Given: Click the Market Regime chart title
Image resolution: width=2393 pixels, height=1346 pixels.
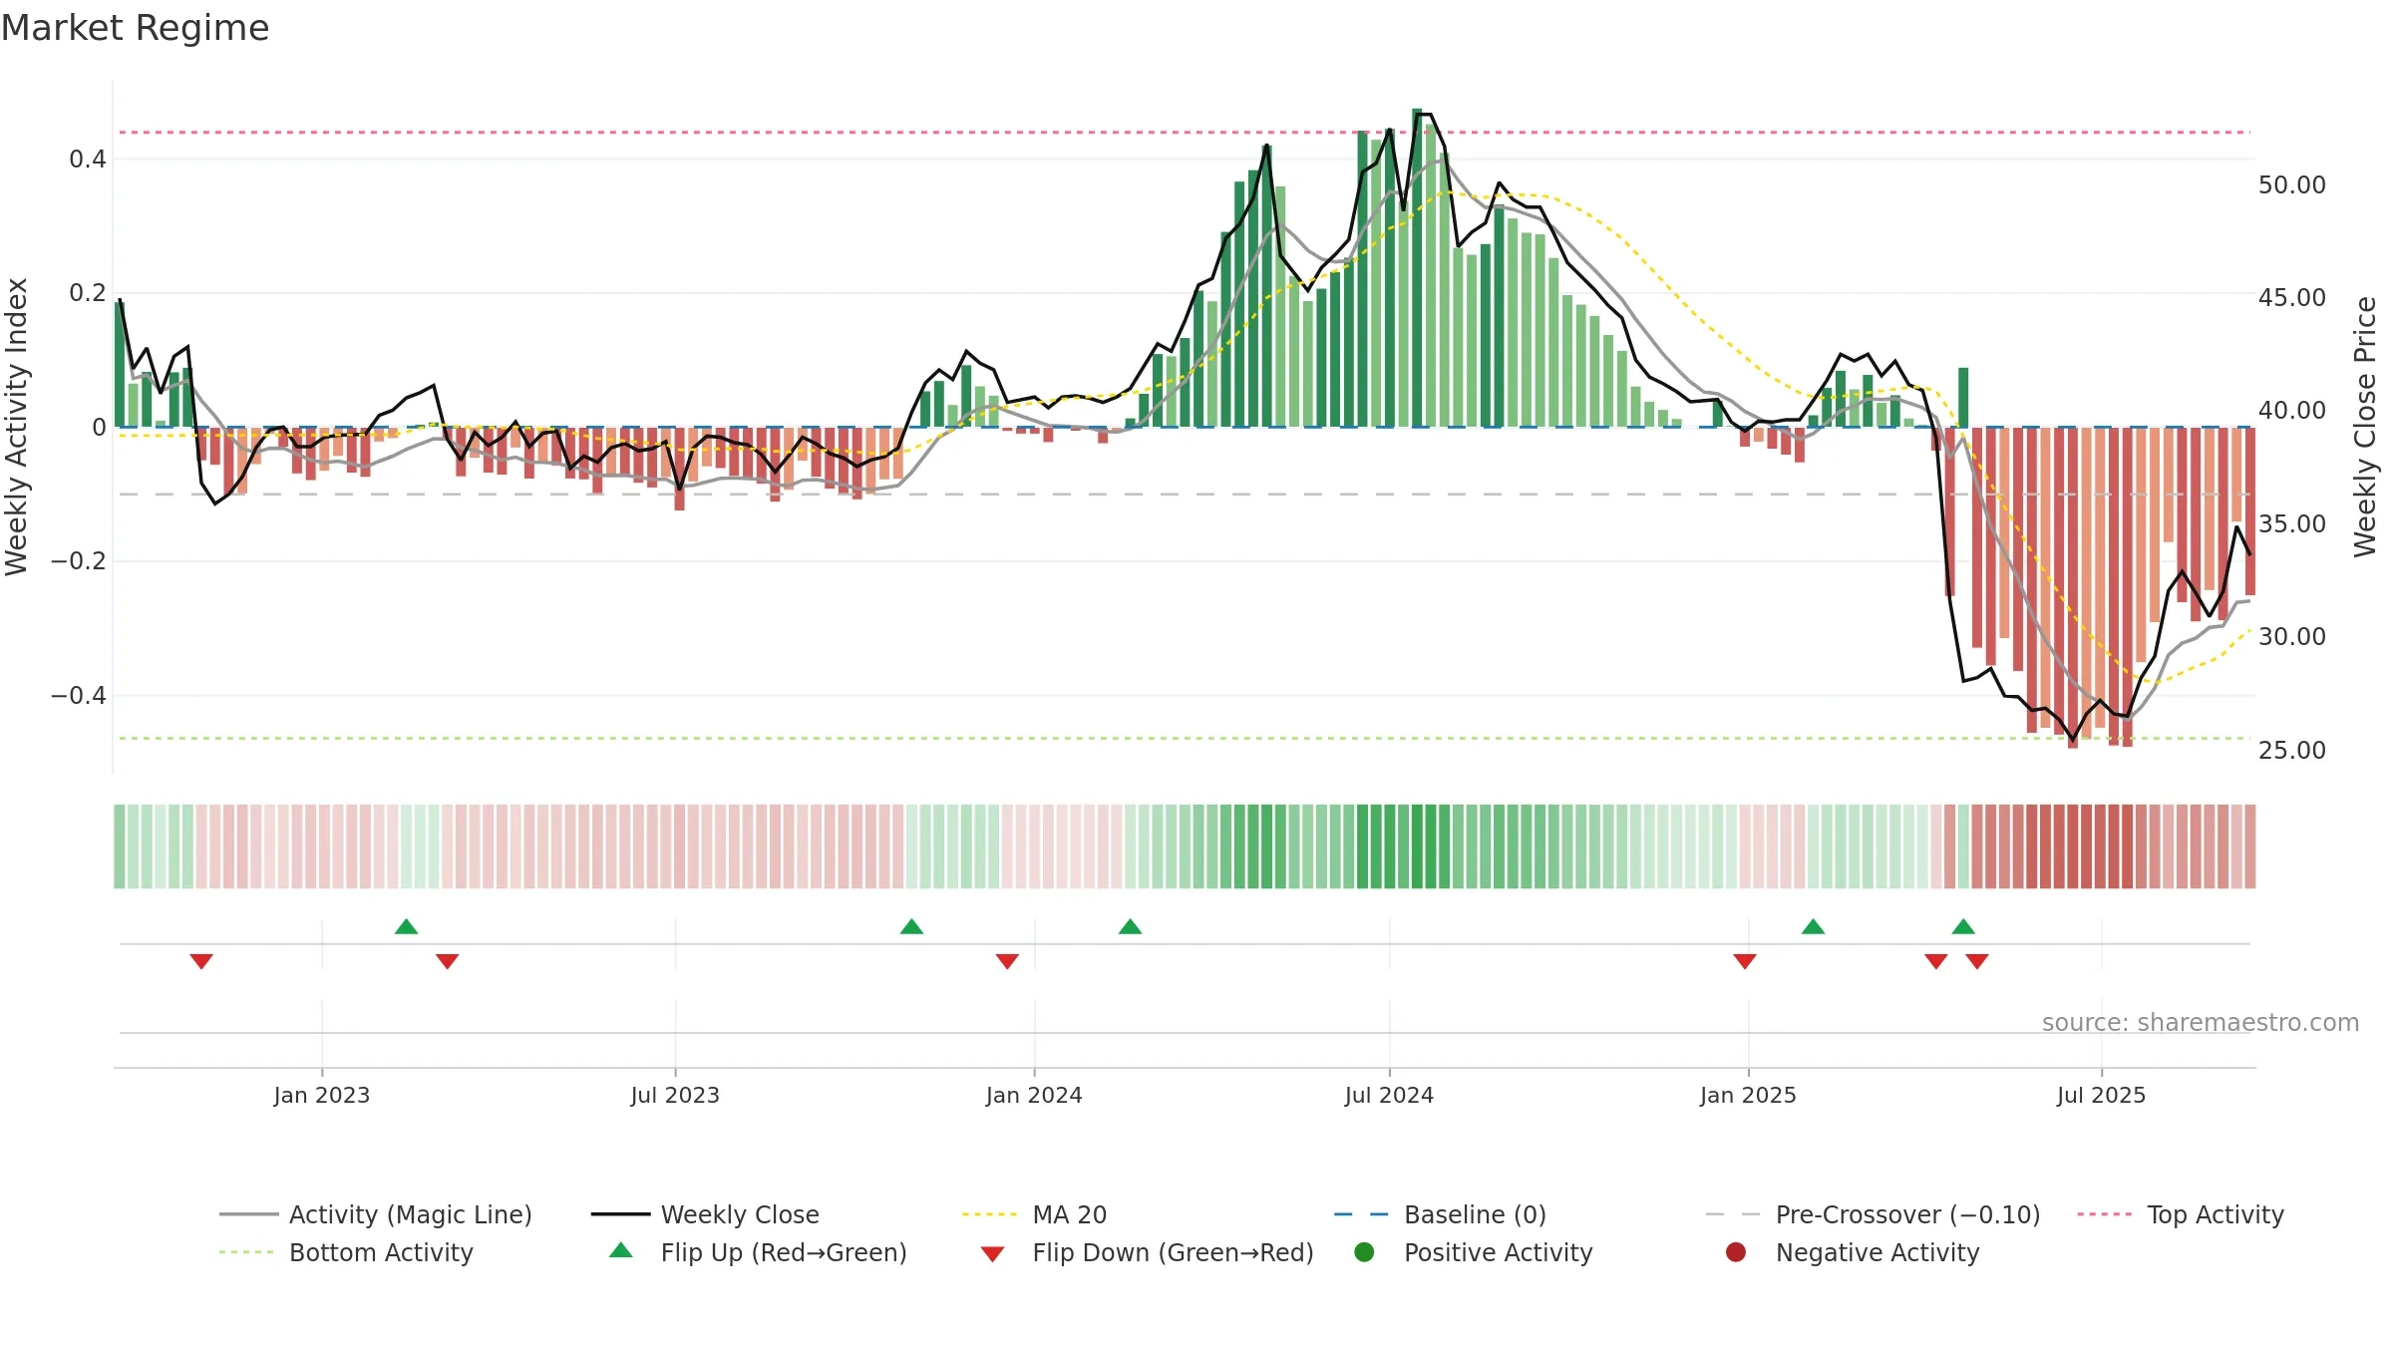Looking at the screenshot, I should pyautogui.click(x=135, y=28).
